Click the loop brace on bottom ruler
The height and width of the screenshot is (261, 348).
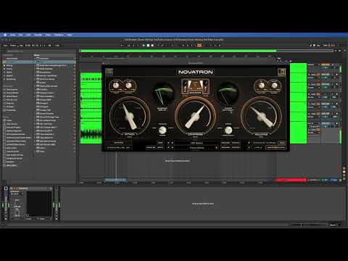[116, 180]
